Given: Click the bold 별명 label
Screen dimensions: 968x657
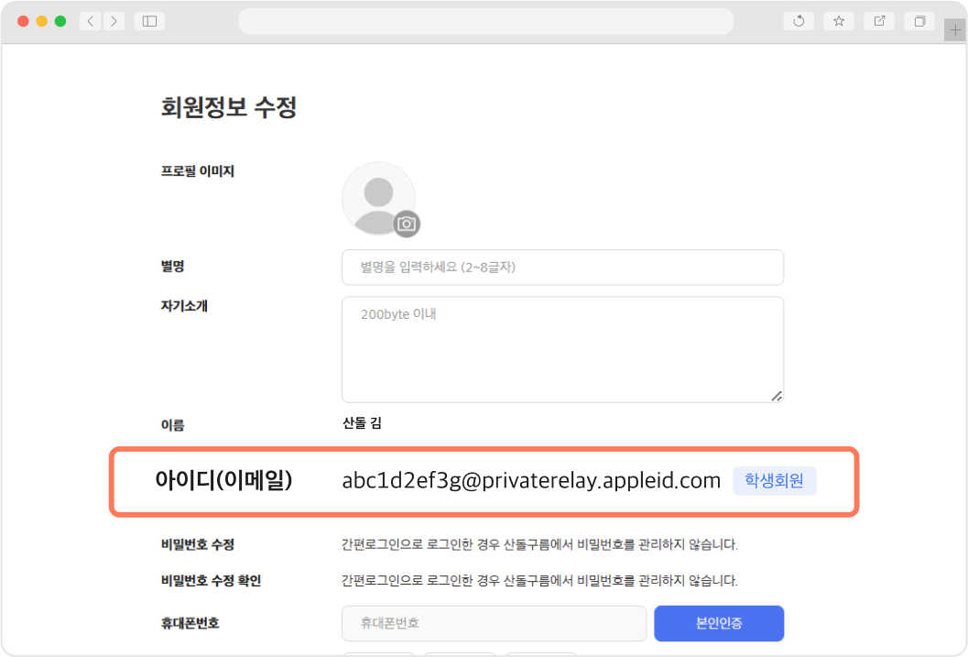Looking at the screenshot, I should [173, 266].
